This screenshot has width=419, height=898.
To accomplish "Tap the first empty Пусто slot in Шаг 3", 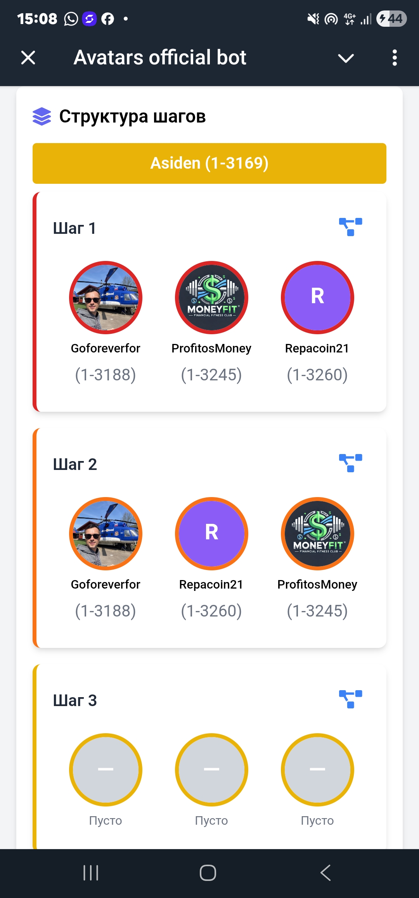I will [x=106, y=770].
